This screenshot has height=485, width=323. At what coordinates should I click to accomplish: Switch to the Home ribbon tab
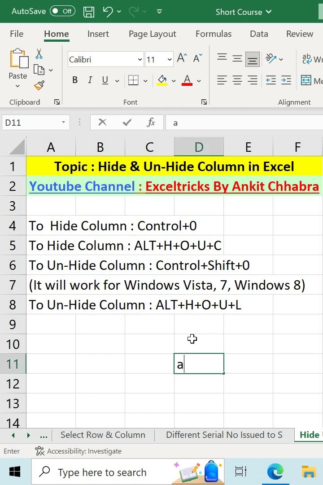(x=56, y=34)
